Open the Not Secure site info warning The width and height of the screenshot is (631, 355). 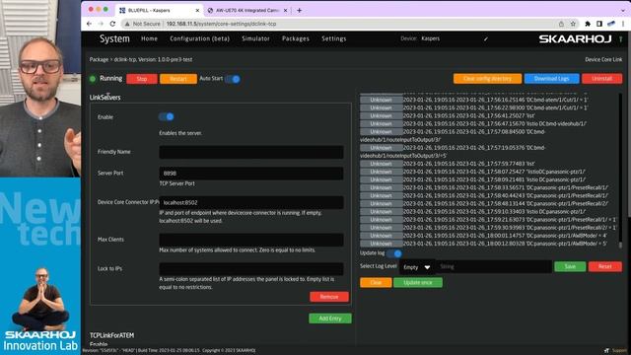point(142,24)
